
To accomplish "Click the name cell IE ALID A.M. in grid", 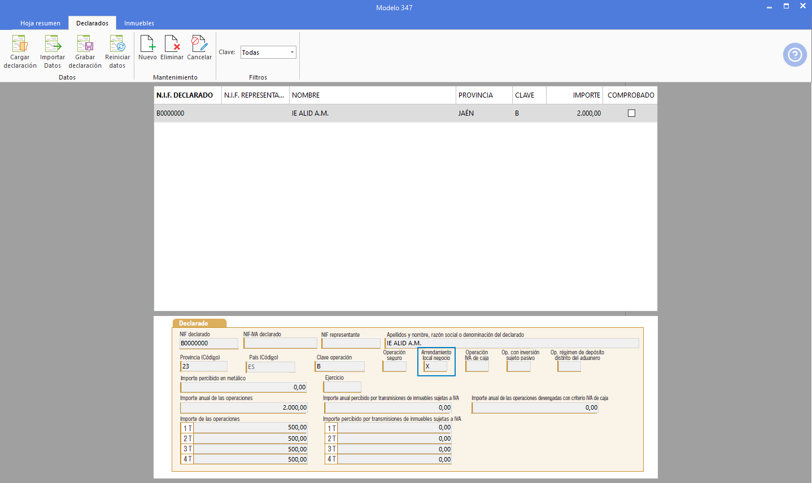I will pos(373,113).
